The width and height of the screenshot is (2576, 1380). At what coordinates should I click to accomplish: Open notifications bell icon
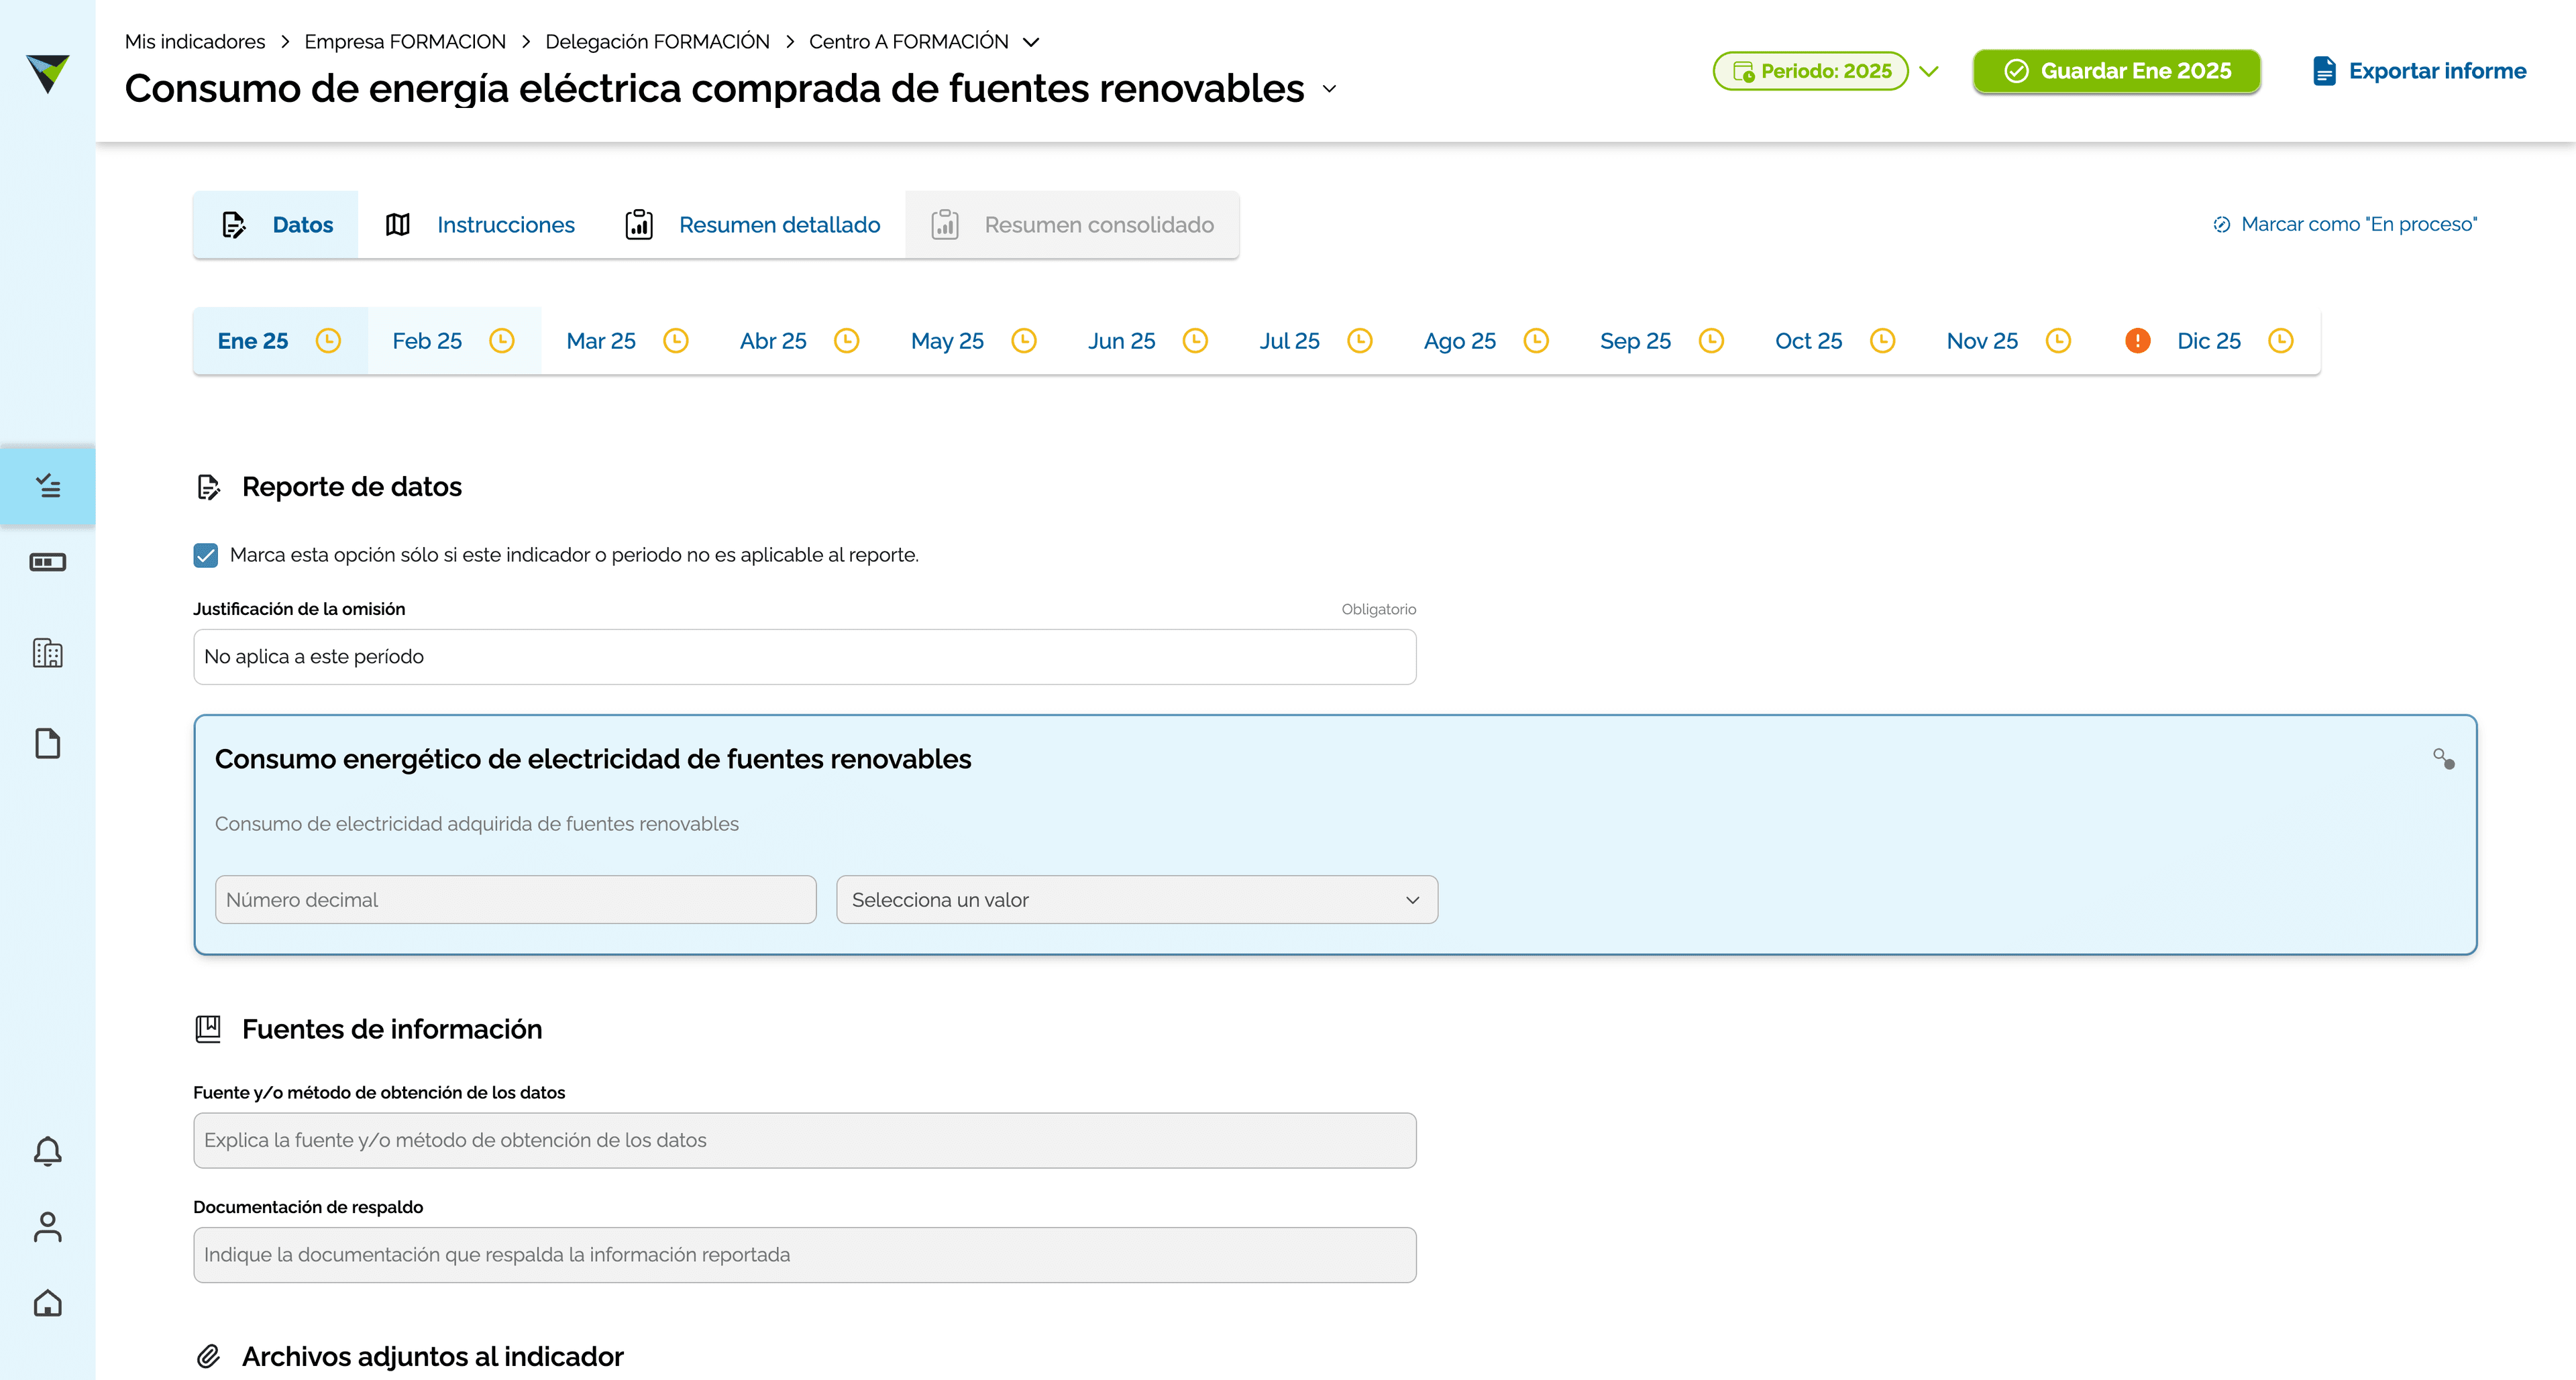tap(48, 1151)
